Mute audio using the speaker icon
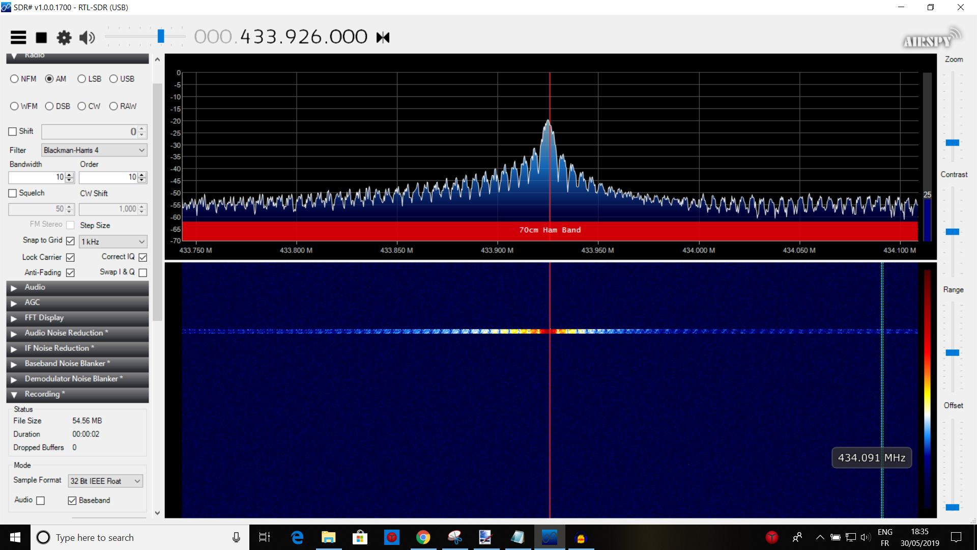 coord(87,37)
